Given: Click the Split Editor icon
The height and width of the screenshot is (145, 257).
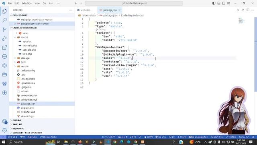Looking at the screenshot, I should pyautogui.click(x=248, y=10).
